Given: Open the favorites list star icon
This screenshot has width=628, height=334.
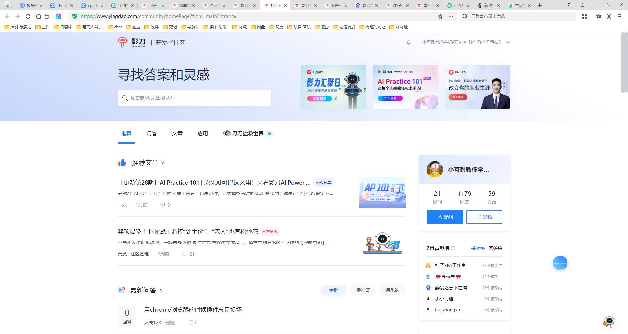Looking at the screenshot, I should coord(599,16).
